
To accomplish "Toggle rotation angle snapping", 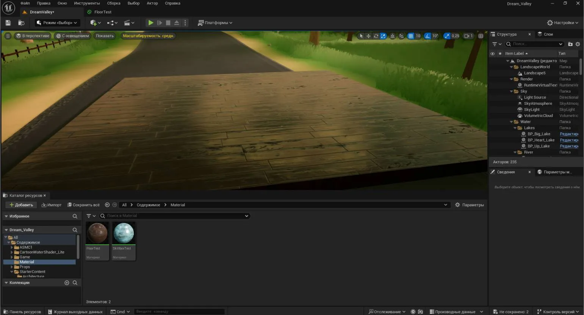I will pyautogui.click(x=427, y=36).
